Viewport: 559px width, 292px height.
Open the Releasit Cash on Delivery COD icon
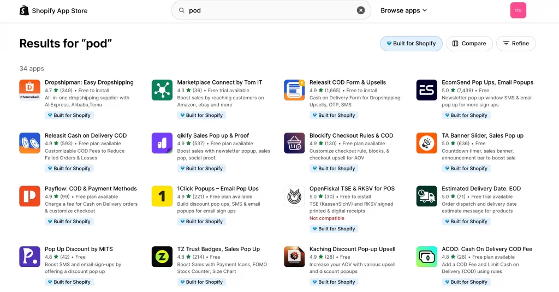(x=29, y=143)
